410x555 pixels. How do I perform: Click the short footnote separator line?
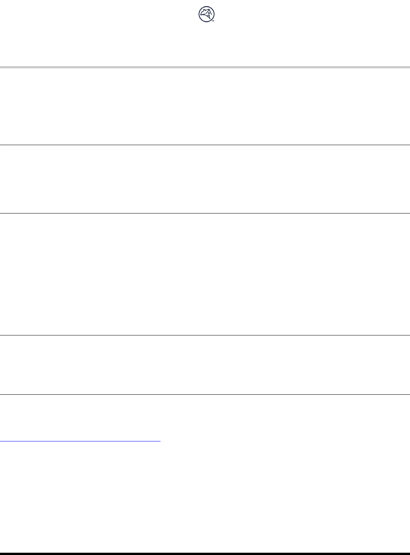(x=80, y=441)
